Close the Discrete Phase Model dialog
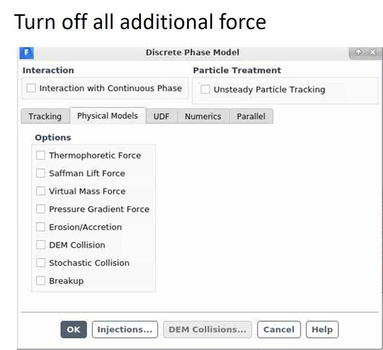Screen dimensions: 383x350 pos(372,52)
